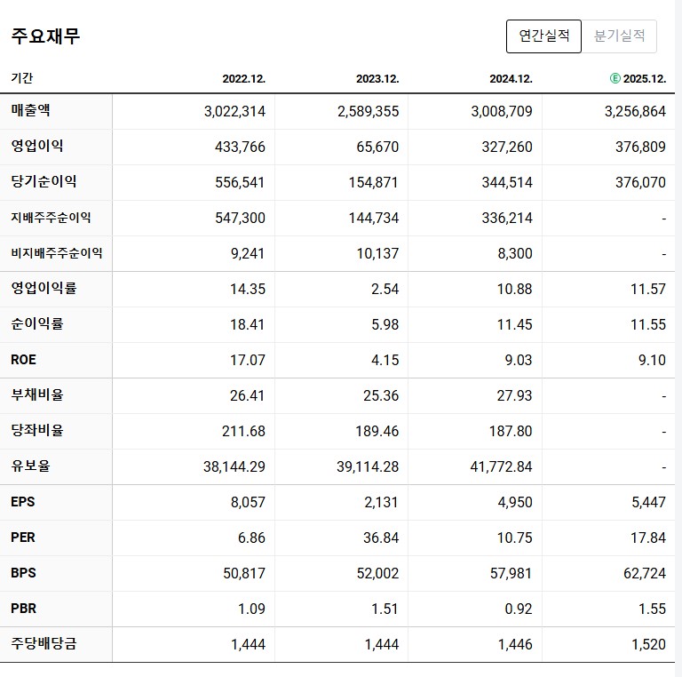The height and width of the screenshot is (677, 682).
Task: Click the 주요재무 heading
Action: pos(45,36)
